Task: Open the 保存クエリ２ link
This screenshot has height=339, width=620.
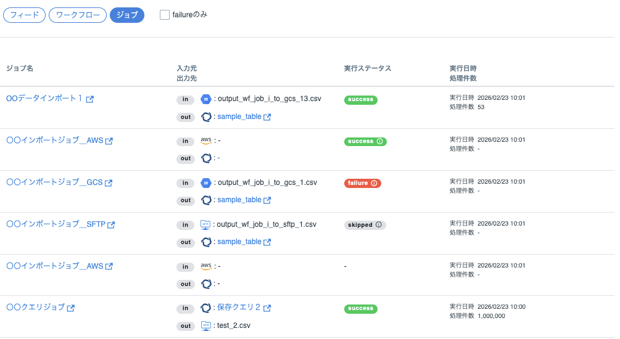Action: (x=239, y=308)
